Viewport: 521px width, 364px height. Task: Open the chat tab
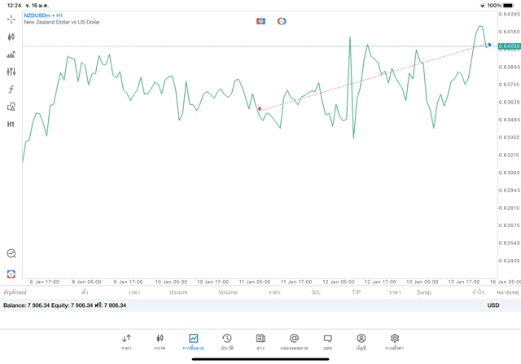tap(327, 342)
